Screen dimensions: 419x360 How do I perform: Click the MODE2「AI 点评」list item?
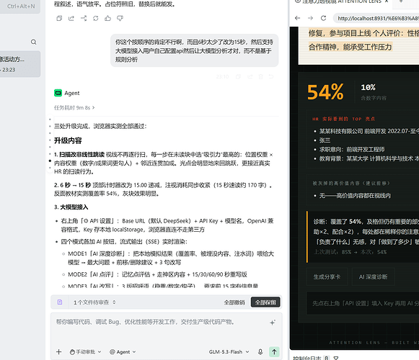point(157,274)
